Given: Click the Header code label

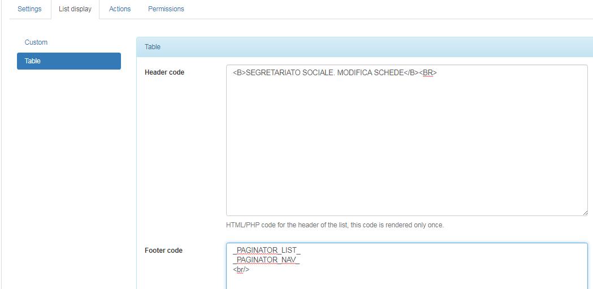Looking at the screenshot, I should tap(165, 72).
